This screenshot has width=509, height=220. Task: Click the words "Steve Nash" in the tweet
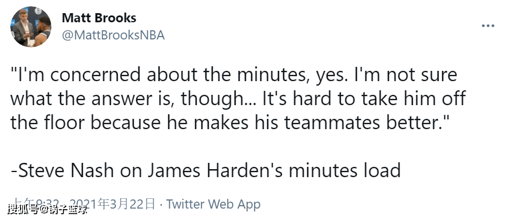coord(66,171)
